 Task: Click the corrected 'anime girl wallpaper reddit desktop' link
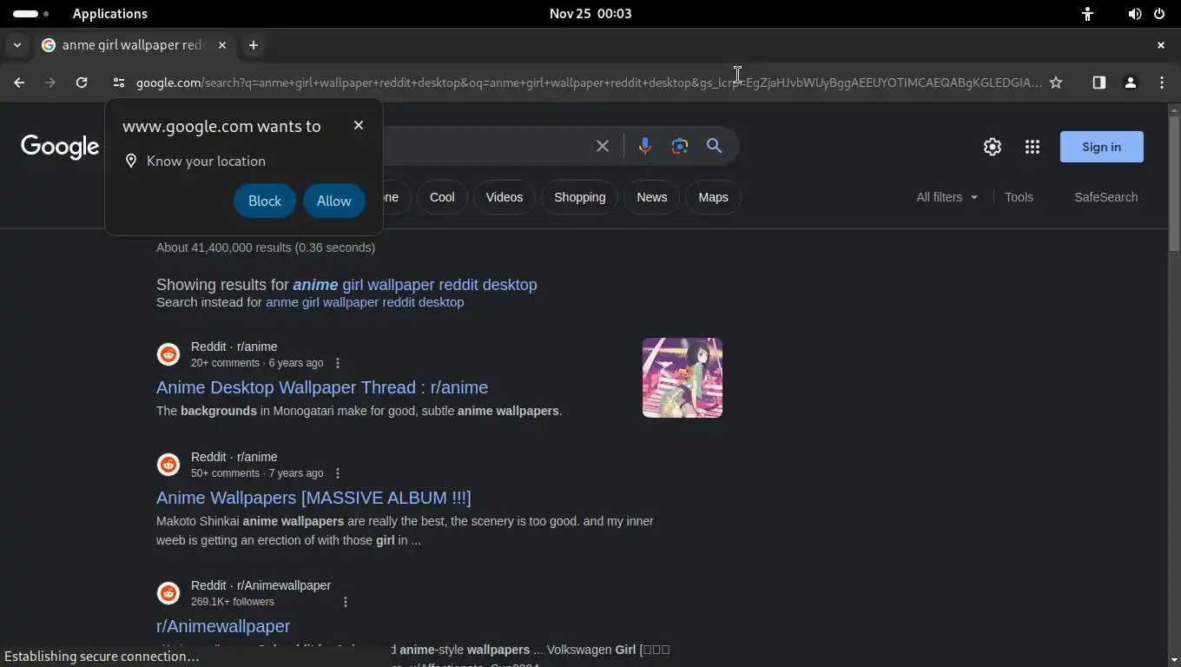pos(415,285)
